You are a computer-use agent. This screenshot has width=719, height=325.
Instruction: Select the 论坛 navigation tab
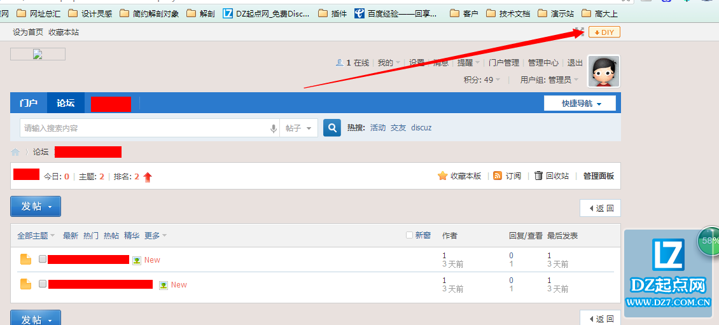pyautogui.click(x=66, y=103)
